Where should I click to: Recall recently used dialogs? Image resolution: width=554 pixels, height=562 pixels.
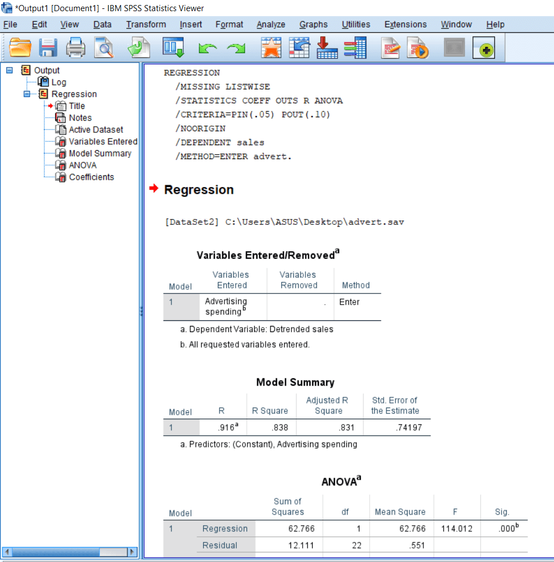271,47
